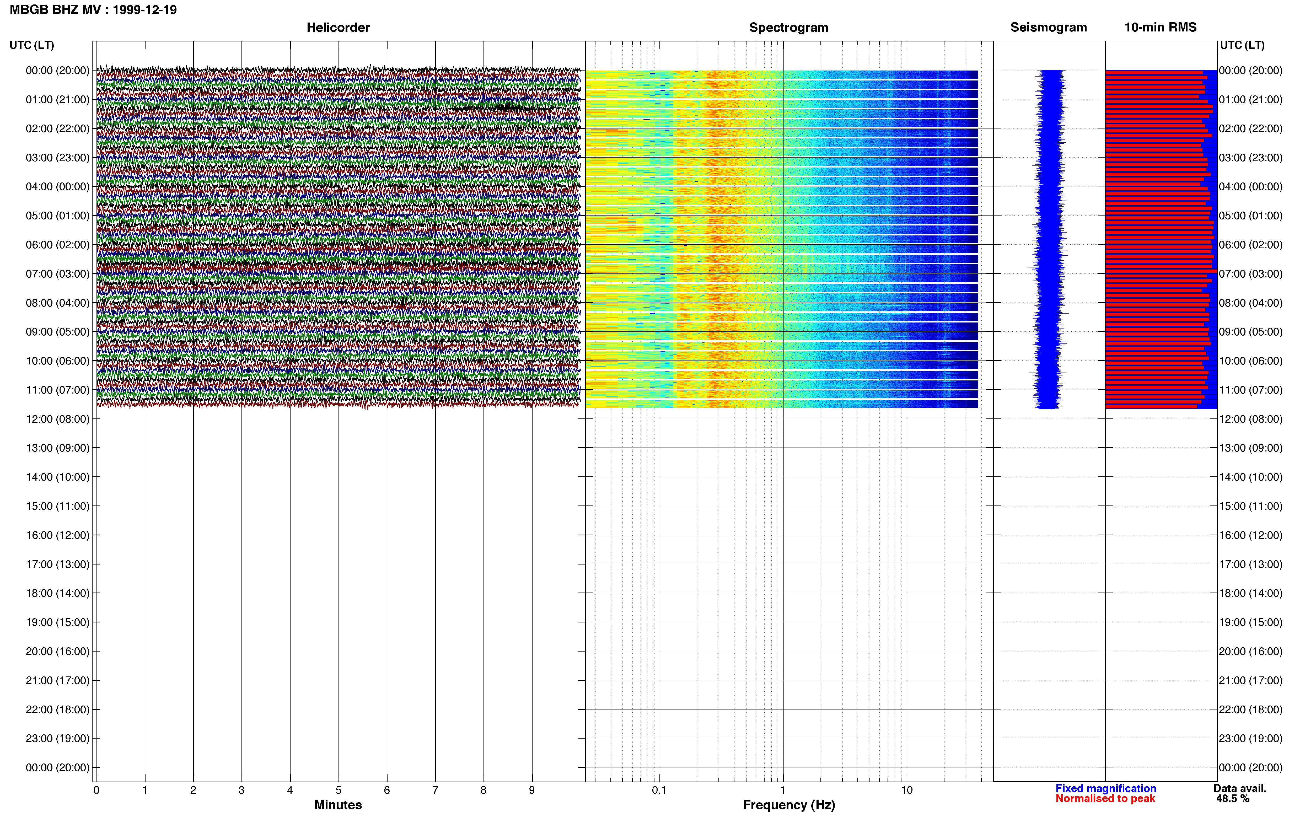Click left axis label 12:00 (08:00)
Image resolution: width=1316 pixels, height=823 pixels.
tap(58, 419)
